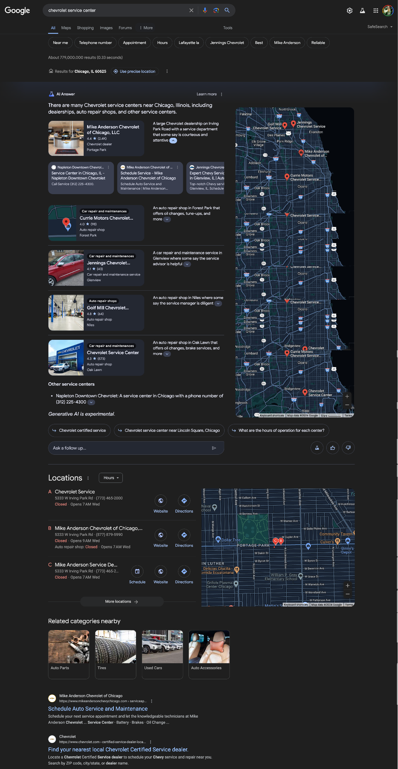Image resolution: width=398 pixels, height=769 pixels.
Task: Open the SafeSearch dropdown
Action: [x=380, y=27]
